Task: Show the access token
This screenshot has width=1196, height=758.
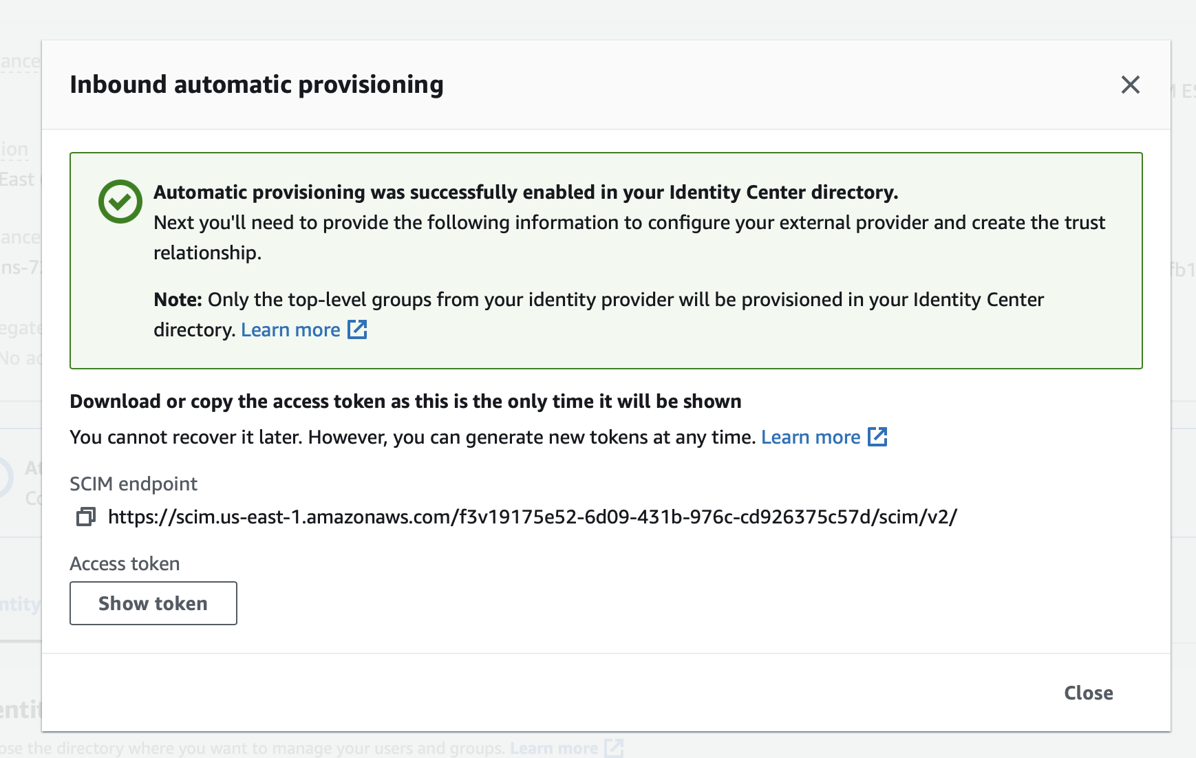Action: [x=153, y=603]
